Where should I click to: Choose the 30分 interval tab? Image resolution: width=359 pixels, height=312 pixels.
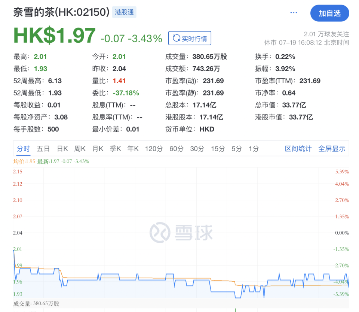click(197, 149)
